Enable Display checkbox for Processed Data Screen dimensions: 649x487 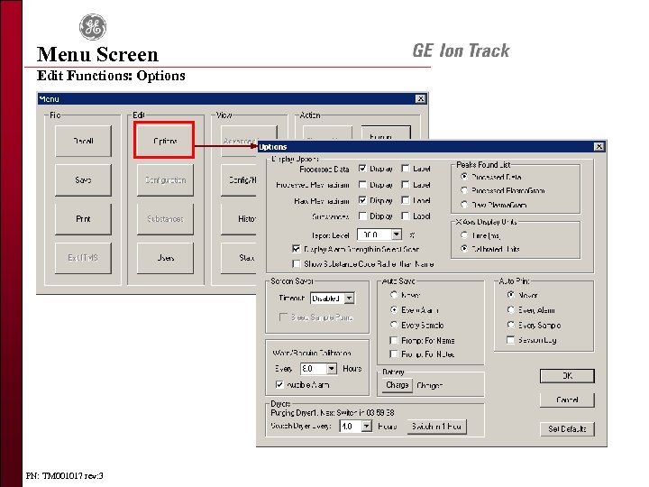coord(362,169)
